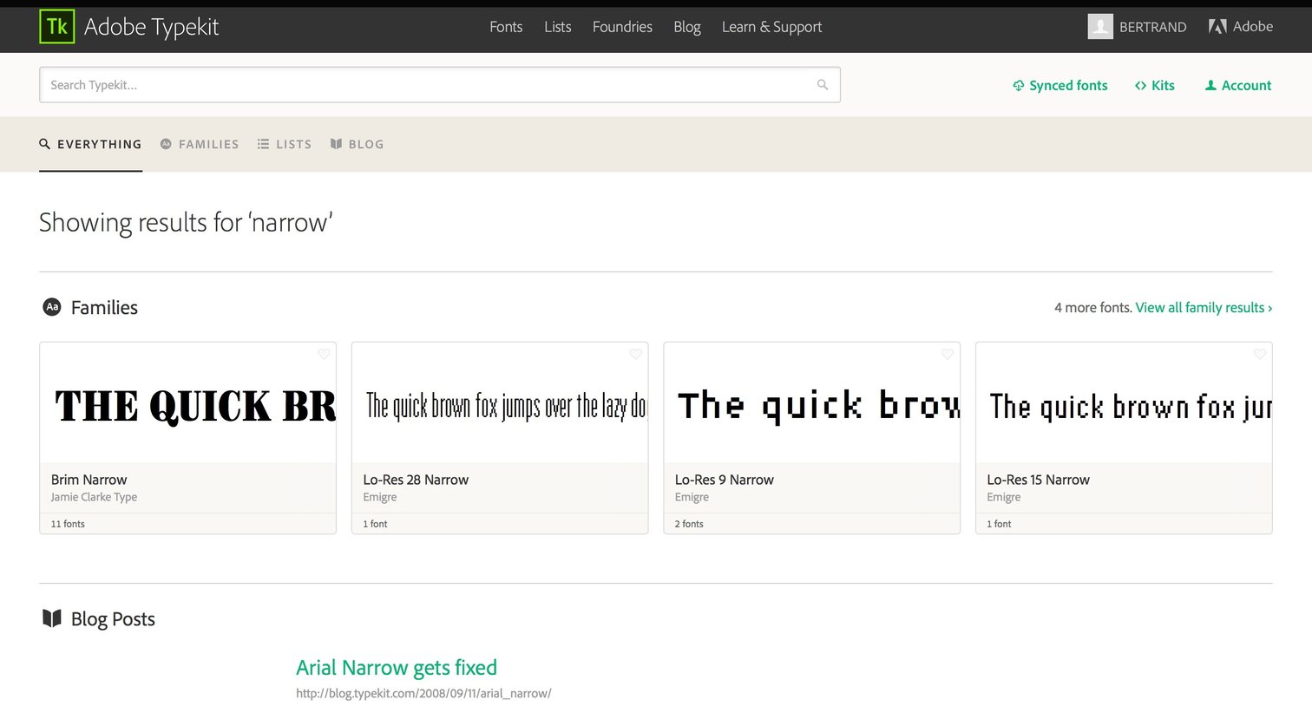
Task: Click the Families section Aa icon
Action: [52, 307]
